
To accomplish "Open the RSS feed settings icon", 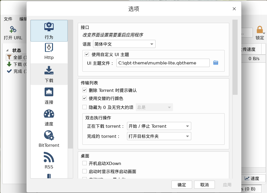I will (x=49, y=157).
